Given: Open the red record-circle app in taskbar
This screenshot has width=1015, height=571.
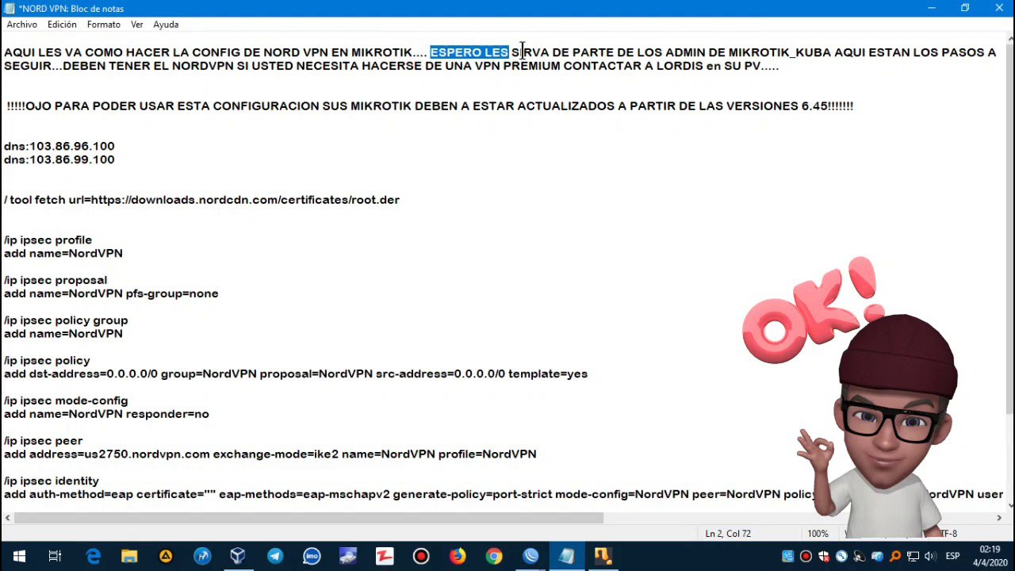Looking at the screenshot, I should 421,556.
